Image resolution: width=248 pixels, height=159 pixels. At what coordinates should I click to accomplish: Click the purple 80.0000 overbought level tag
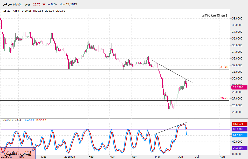(x=239, y=129)
